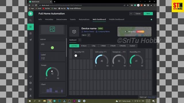Open Windows taskbar search
The height and width of the screenshot is (103, 184).
pos(34,101)
